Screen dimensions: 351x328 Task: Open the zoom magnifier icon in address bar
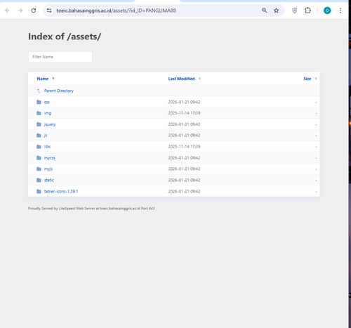pyautogui.click(x=265, y=11)
